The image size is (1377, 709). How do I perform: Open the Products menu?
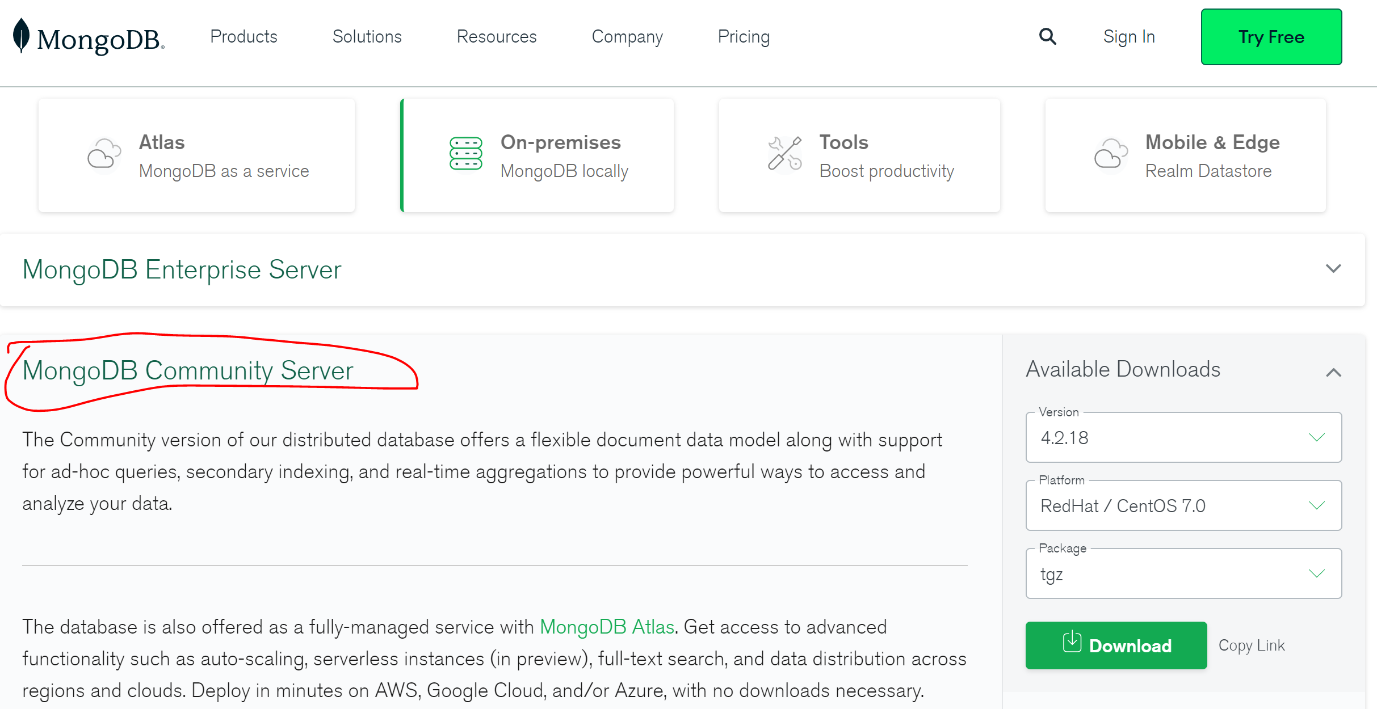[244, 37]
